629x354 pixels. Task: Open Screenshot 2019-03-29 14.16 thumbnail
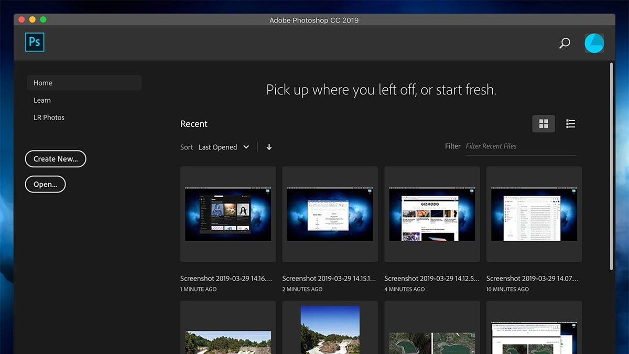227,214
